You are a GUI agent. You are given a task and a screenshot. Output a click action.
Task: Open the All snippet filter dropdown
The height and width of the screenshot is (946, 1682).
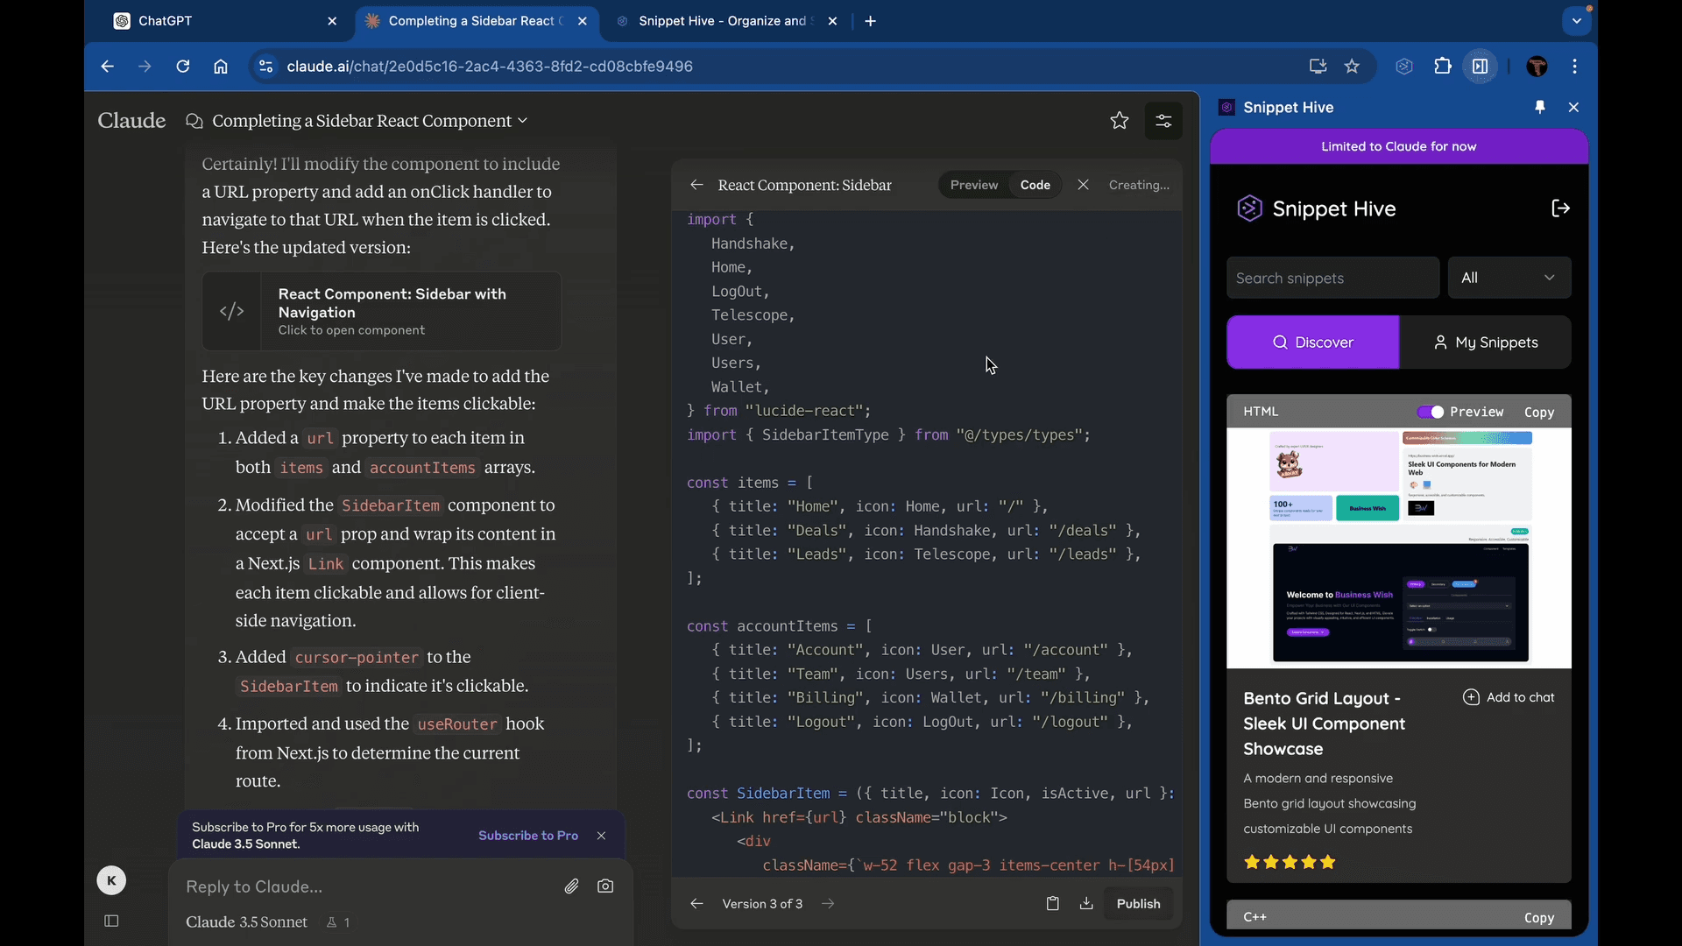pos(1509,278)
